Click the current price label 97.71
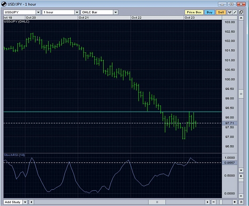Image resolution: width=249 pixels, height=206 pixels. tap(229, 123)
